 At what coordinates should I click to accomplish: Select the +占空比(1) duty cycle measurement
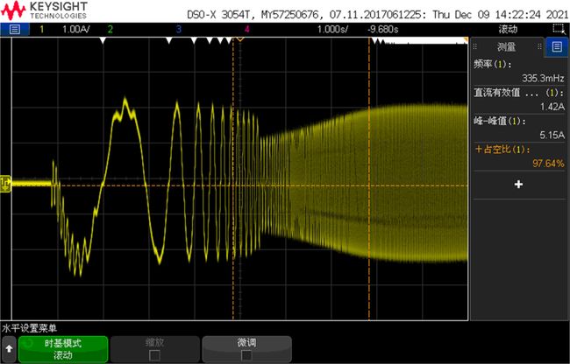coord(502,150)
